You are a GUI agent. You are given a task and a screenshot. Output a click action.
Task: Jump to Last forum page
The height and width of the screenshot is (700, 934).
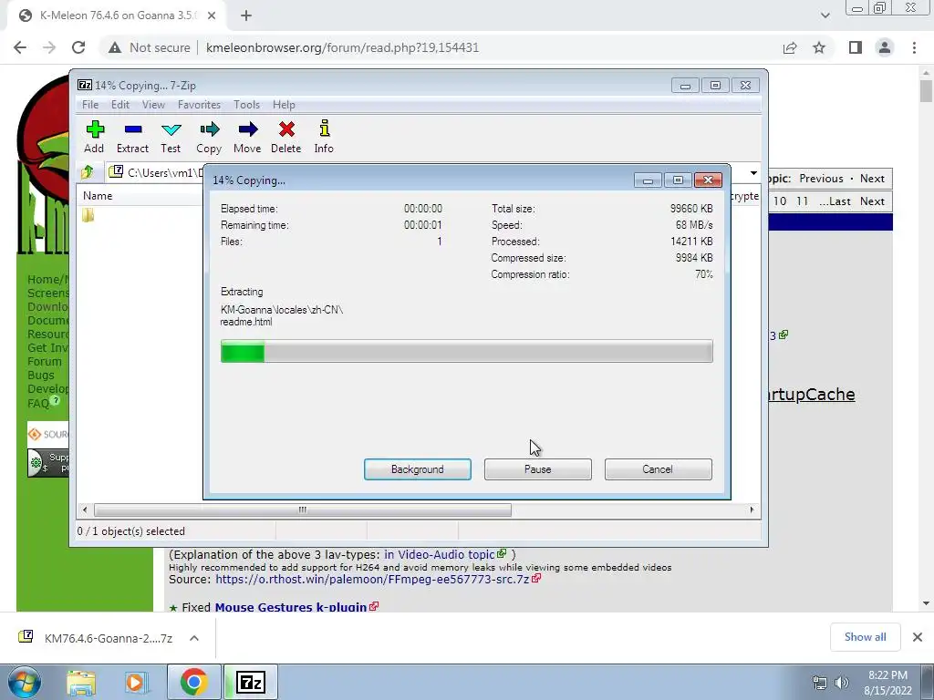pos(835,201)
